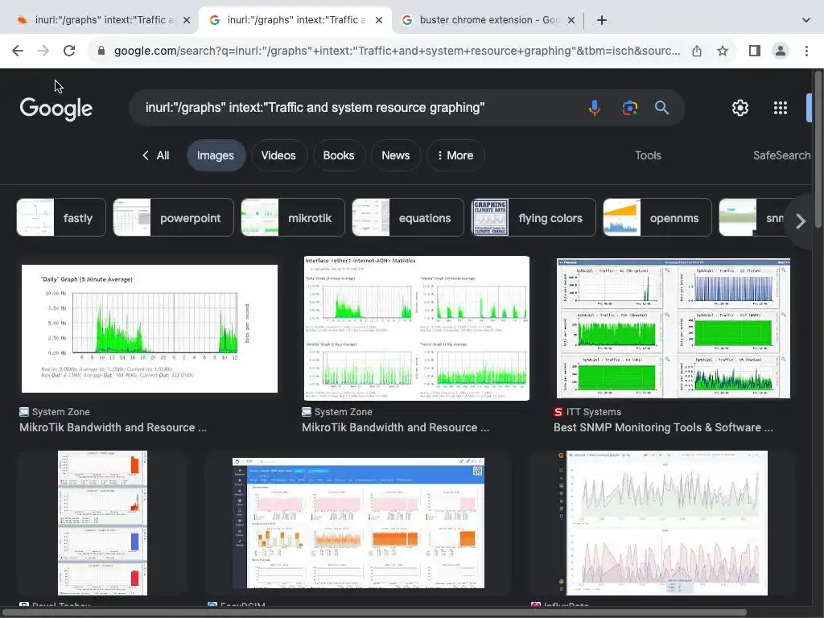Open the Daily Graph 5 Minute Average image
The image size is (824, 618).
click(x=149, y=328)
